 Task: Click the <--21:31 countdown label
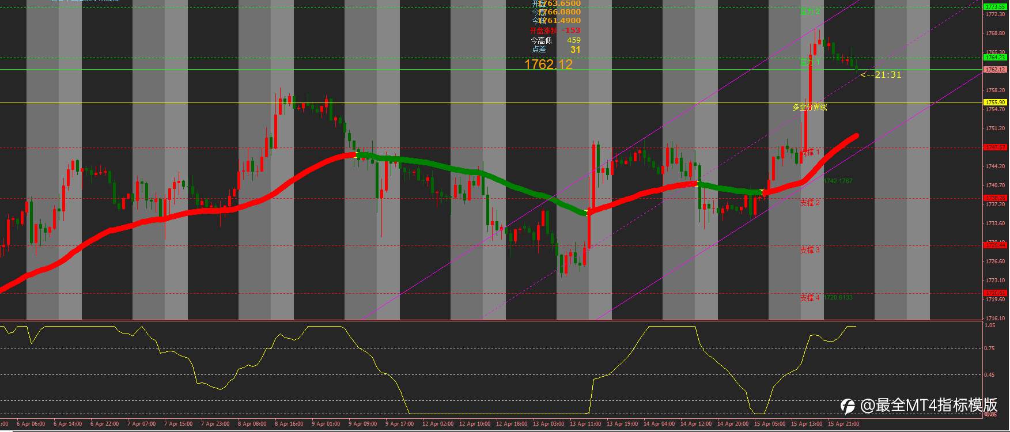pyautogui.click(x=881, y=75)
